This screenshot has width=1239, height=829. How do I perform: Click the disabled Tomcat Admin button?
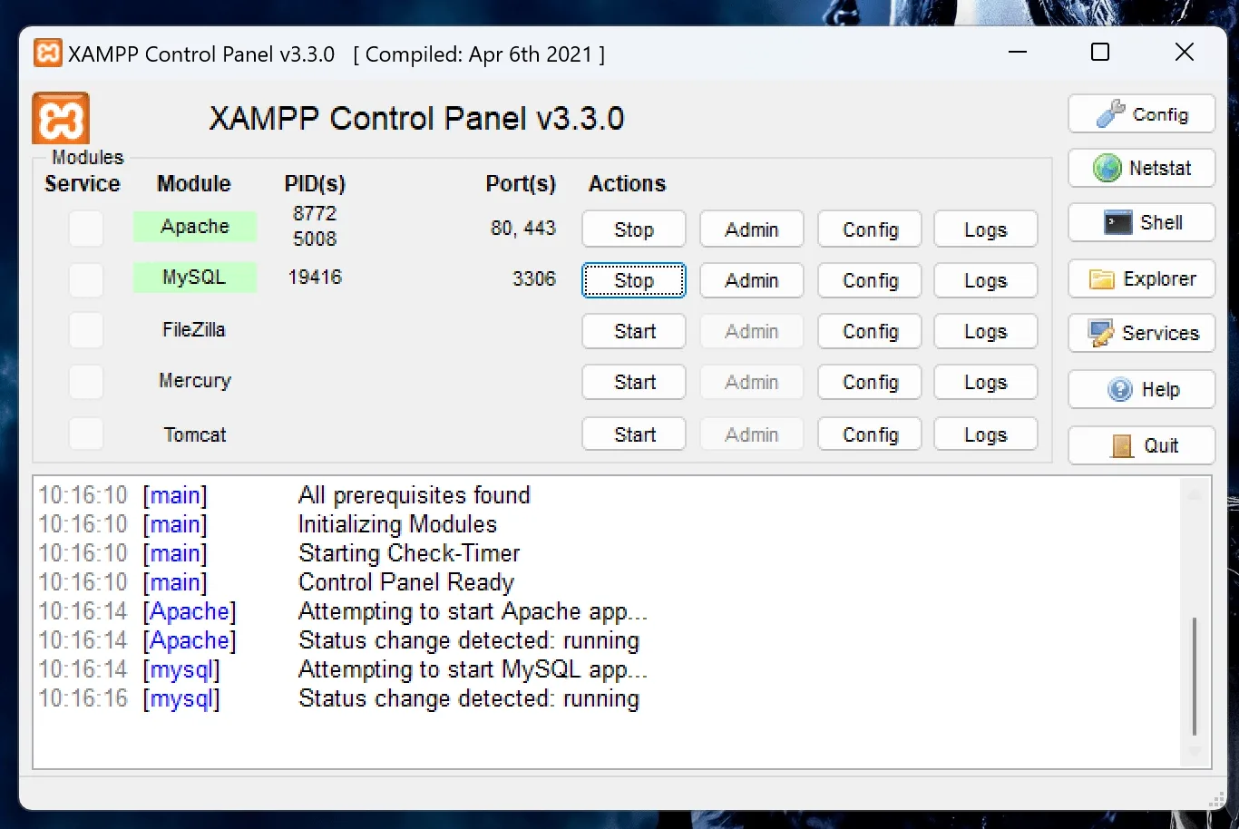point(751,434)
